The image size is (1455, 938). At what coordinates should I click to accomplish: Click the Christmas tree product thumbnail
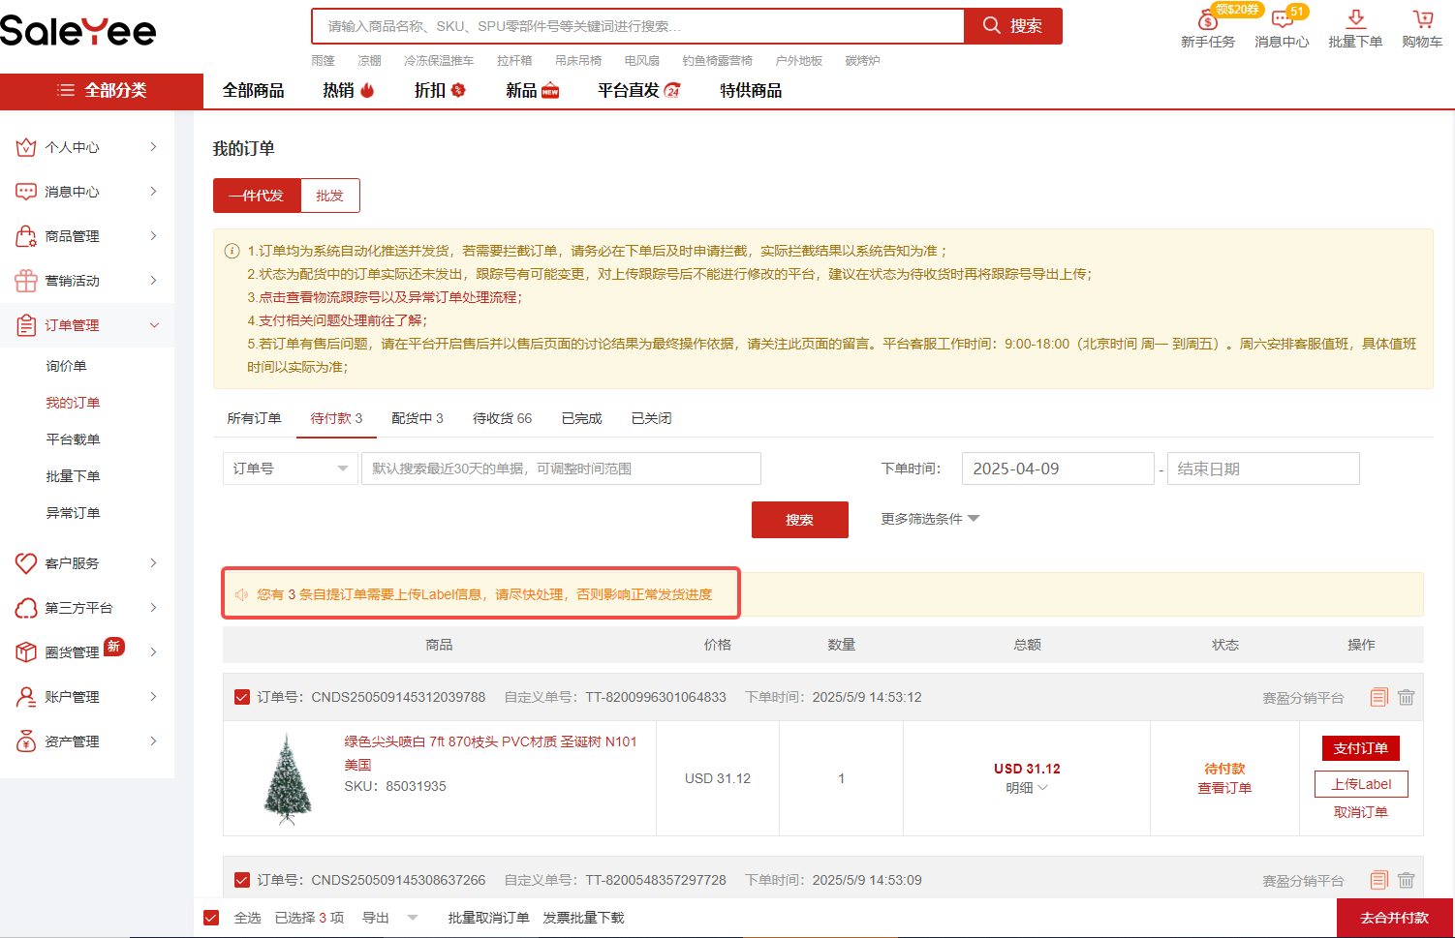[288, 778]
